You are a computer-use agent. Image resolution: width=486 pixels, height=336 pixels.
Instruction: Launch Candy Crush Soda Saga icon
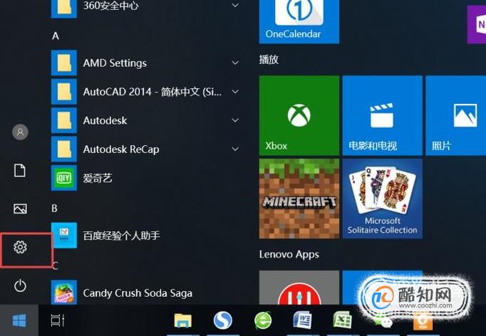click(64, 293)
